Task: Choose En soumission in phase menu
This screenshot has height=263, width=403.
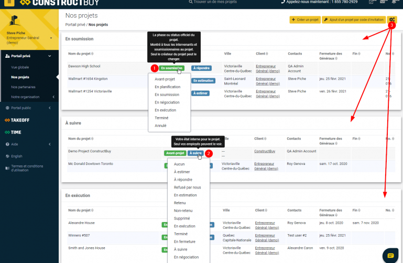Action: click(x=167, y=94)
